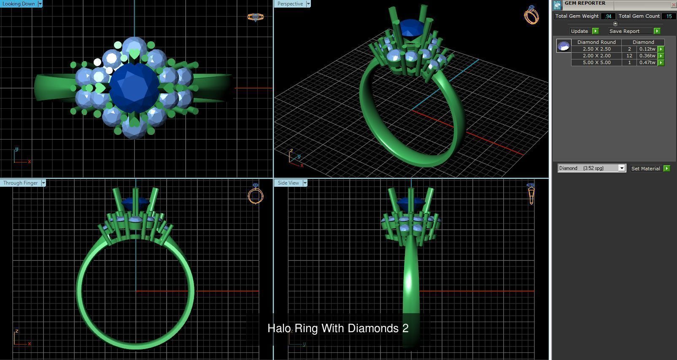Click green arrow on 2.50 X 2.50 row

click(x=661, y=49)
